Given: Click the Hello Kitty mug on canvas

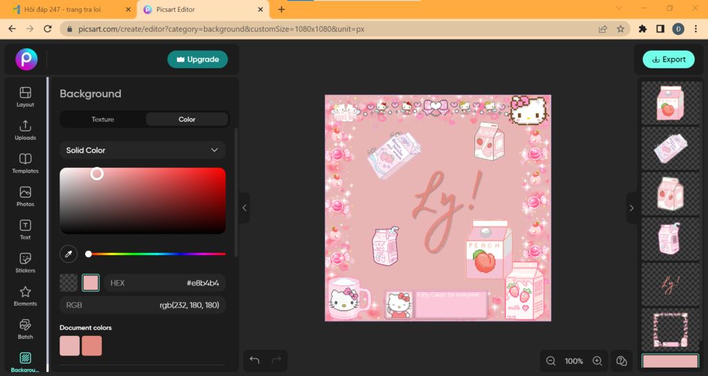Looking at the screenshot, I should (x=348, y=299).
